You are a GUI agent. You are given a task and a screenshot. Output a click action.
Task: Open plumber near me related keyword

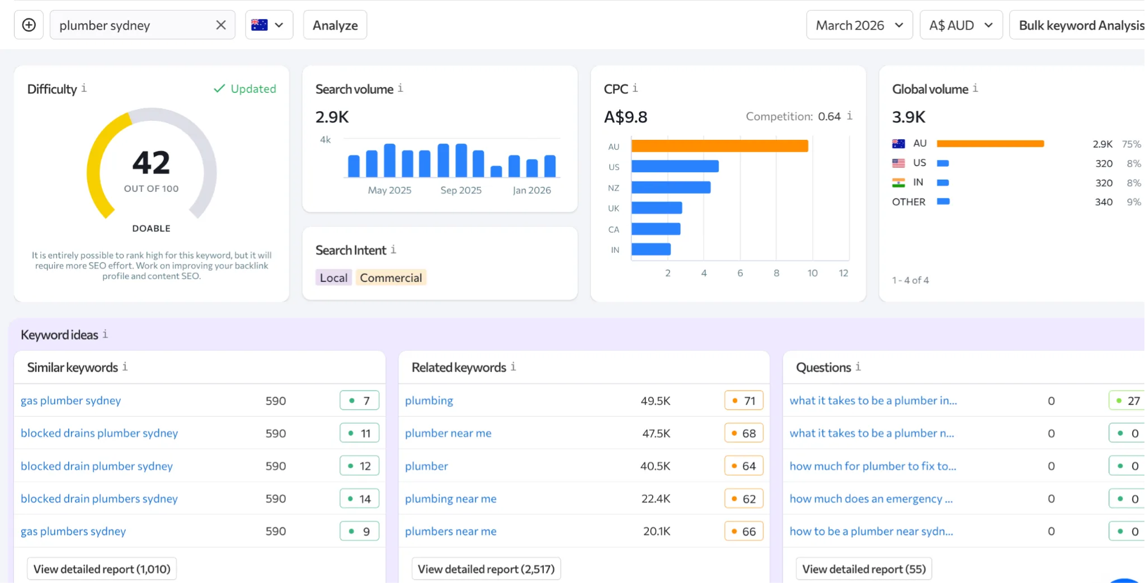pos(448,433)
